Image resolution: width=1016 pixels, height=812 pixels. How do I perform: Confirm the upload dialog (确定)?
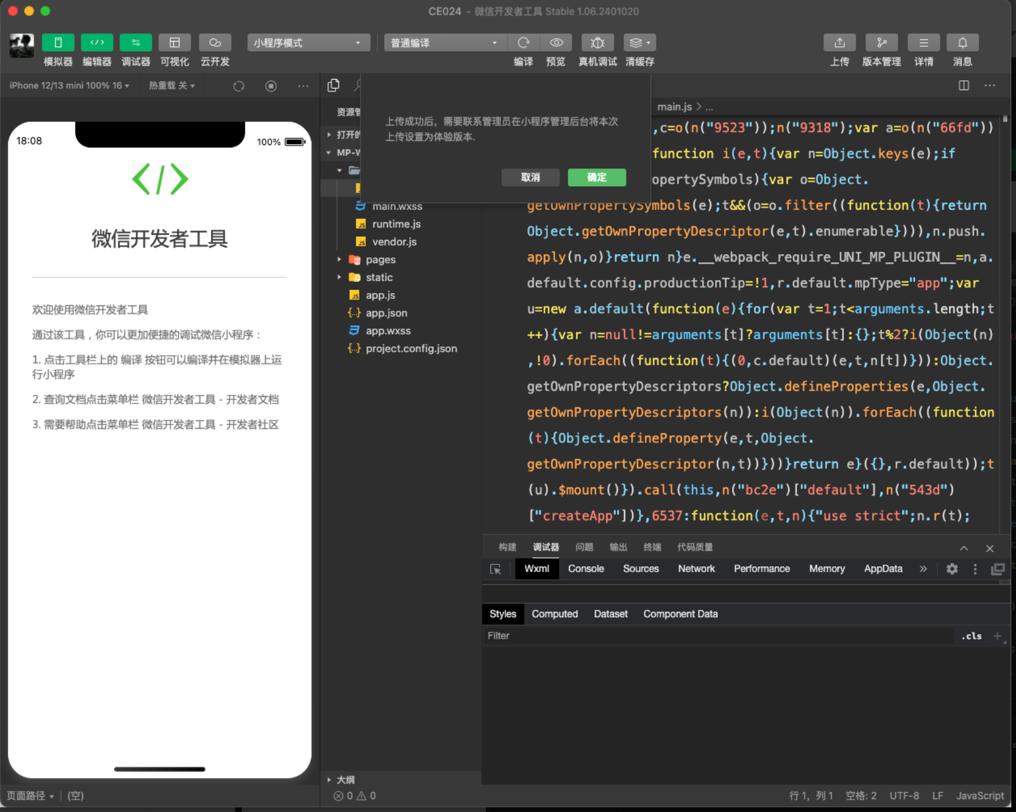[x=596, y=177]
